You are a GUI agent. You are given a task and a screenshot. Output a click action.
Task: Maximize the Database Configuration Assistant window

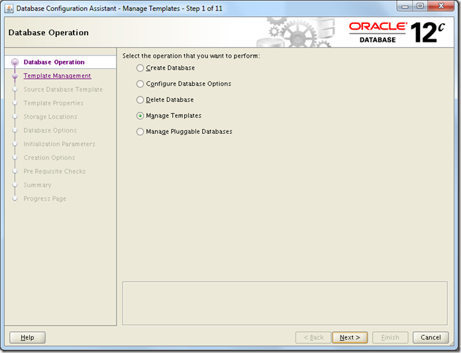point(420,6)
